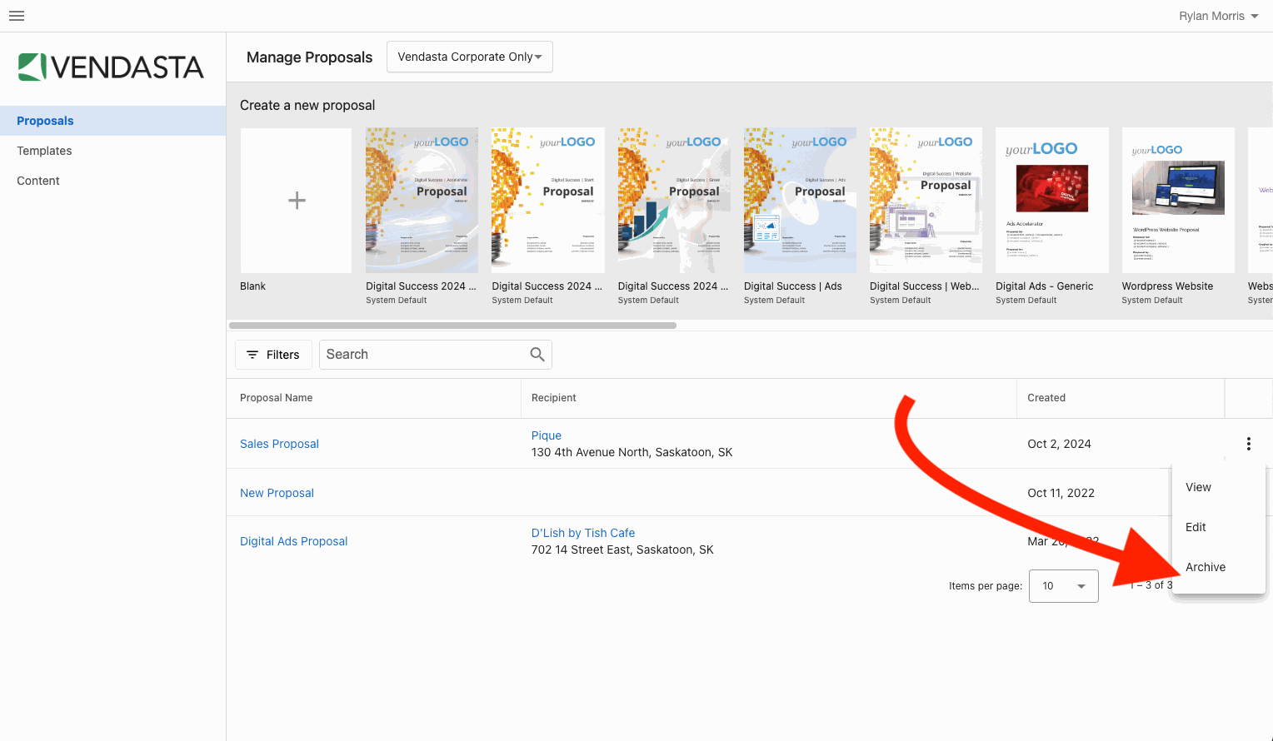Go to Templates in sidebar
Image resolution: width=1273 pixels, height=741 pixels.
tap(113, 151)
